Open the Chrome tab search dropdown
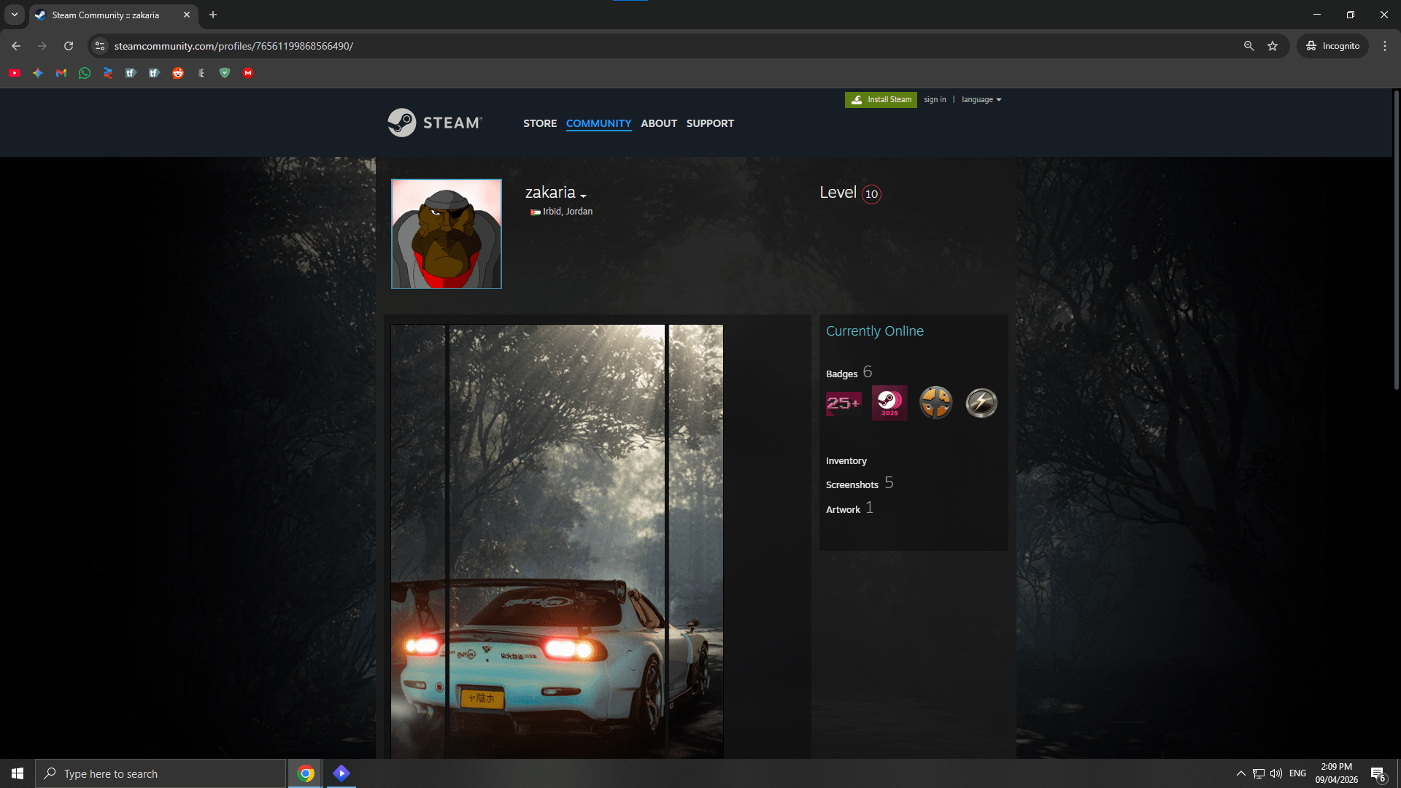Screen dimensions: 1401x788 click(x=14, y=15)
